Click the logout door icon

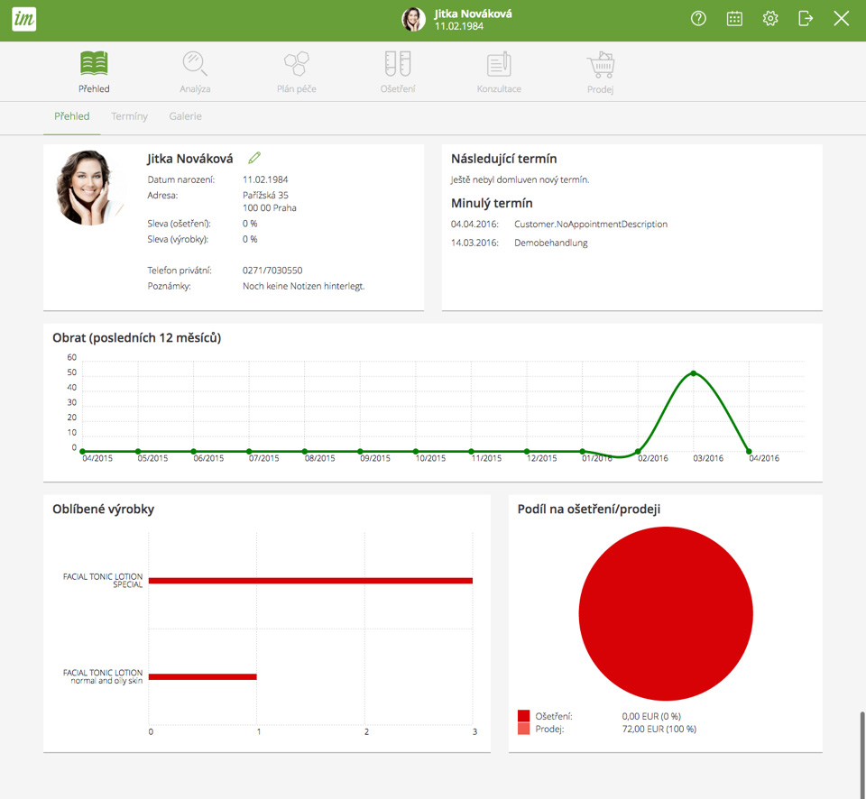806,19
